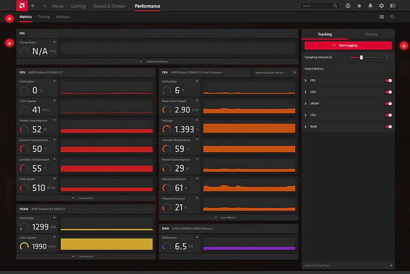Select the Metrics sub-tab
Image resolution: width=410 pixels, height=274 pixels.
26,17
